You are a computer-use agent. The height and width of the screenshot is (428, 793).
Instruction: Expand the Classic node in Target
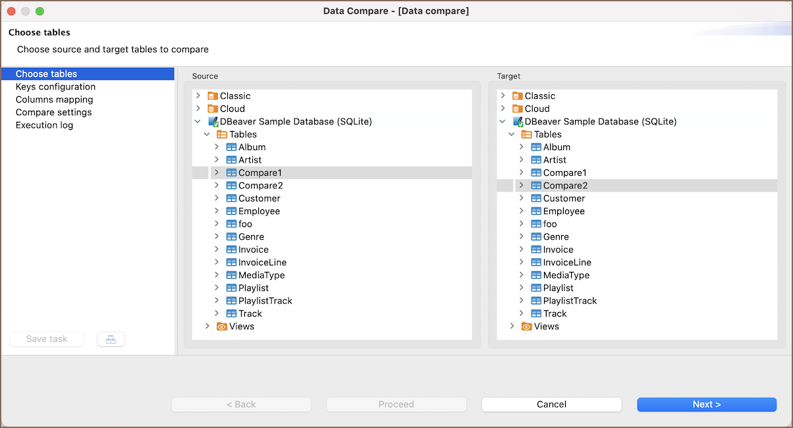503,96
